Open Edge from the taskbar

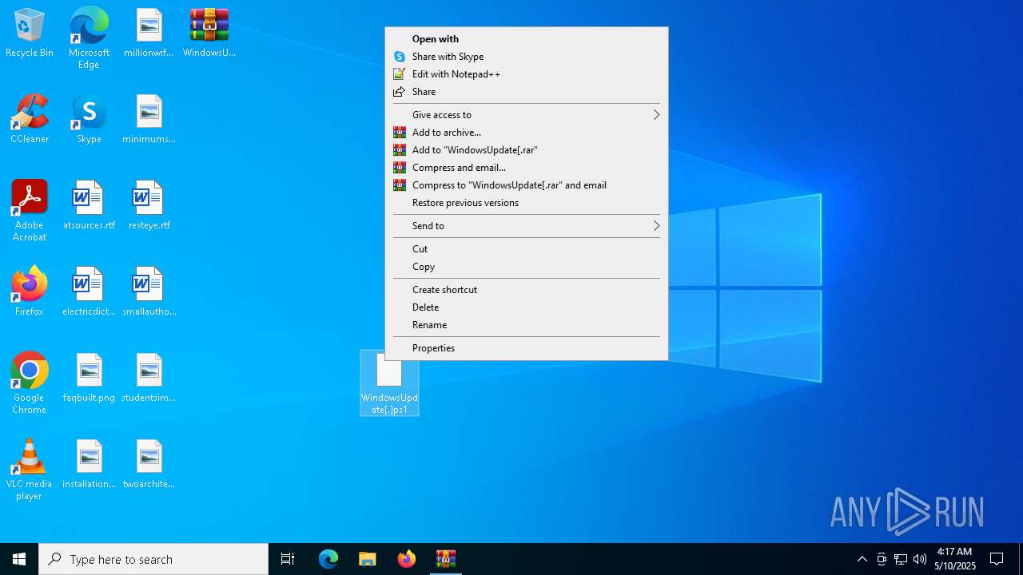pos(328,559)
